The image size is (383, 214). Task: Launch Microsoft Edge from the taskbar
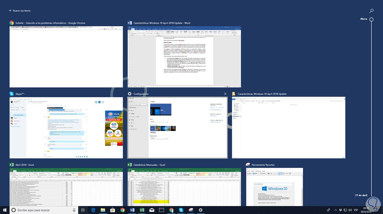pos(93,210)
